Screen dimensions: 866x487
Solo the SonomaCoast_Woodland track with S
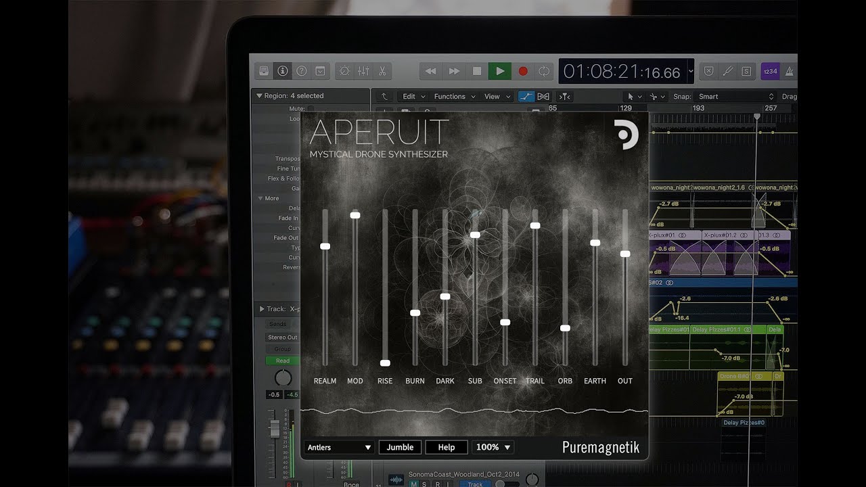pos(424,484)
